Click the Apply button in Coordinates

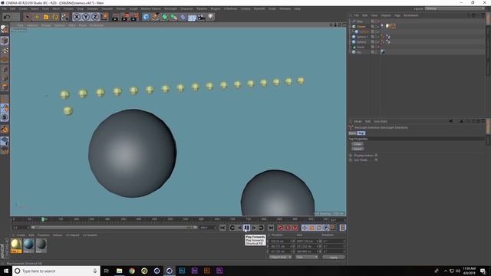coord(334,258)
